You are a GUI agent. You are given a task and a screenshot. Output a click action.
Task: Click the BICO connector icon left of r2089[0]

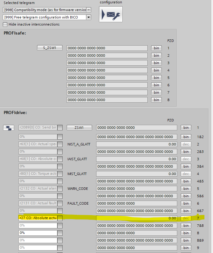pyautogui.click(x=9, y=128)
